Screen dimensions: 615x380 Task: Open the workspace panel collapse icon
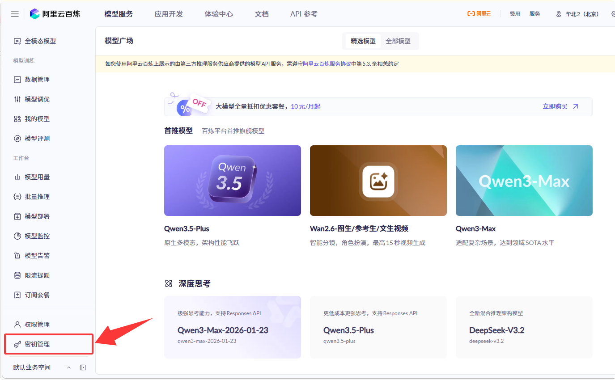[82, 367]
